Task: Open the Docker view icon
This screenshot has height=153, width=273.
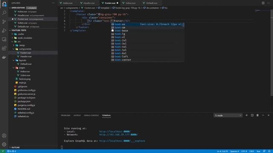Action: click(x=4, y=57)
